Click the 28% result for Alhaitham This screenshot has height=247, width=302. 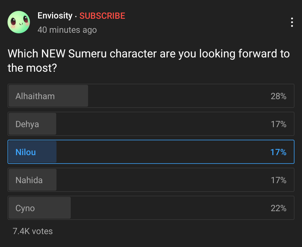click(279, 96)
